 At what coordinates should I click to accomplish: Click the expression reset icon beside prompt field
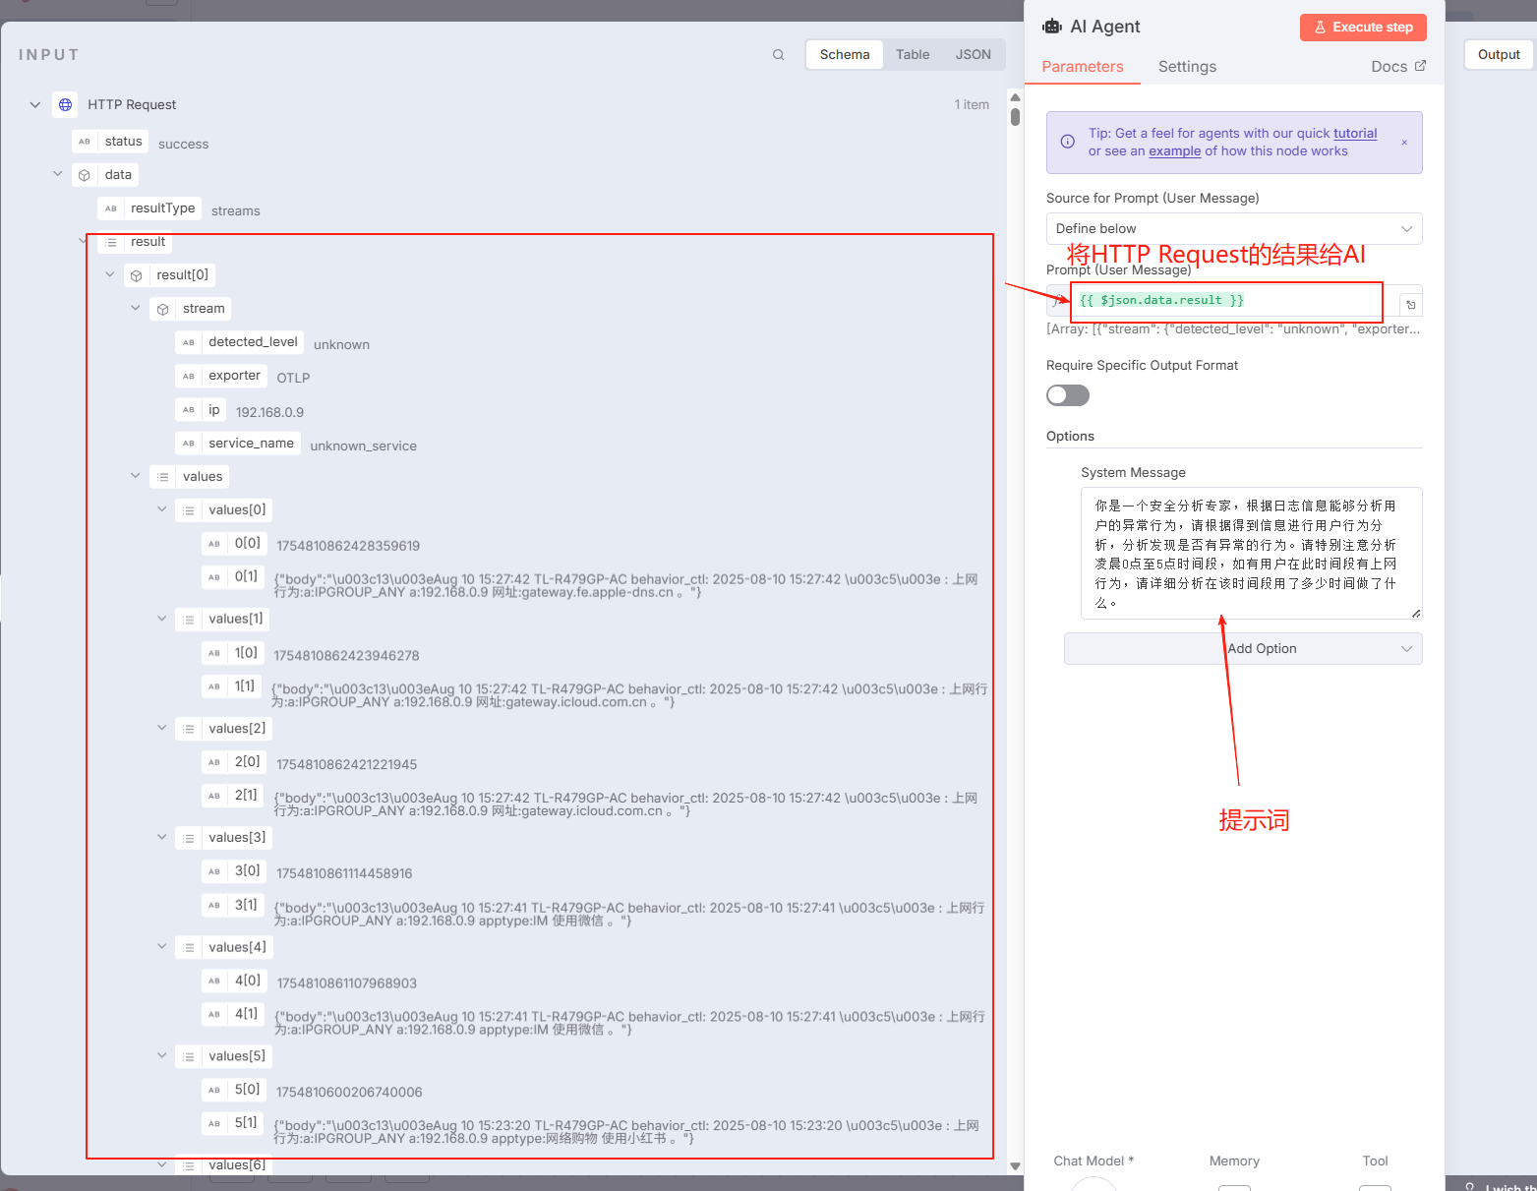(1410, 304)
